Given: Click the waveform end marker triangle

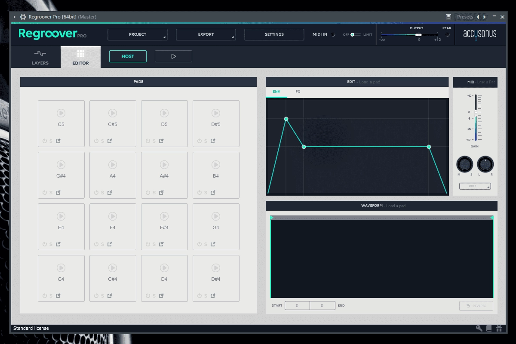Looking at the screenshot, I should 491,218.
